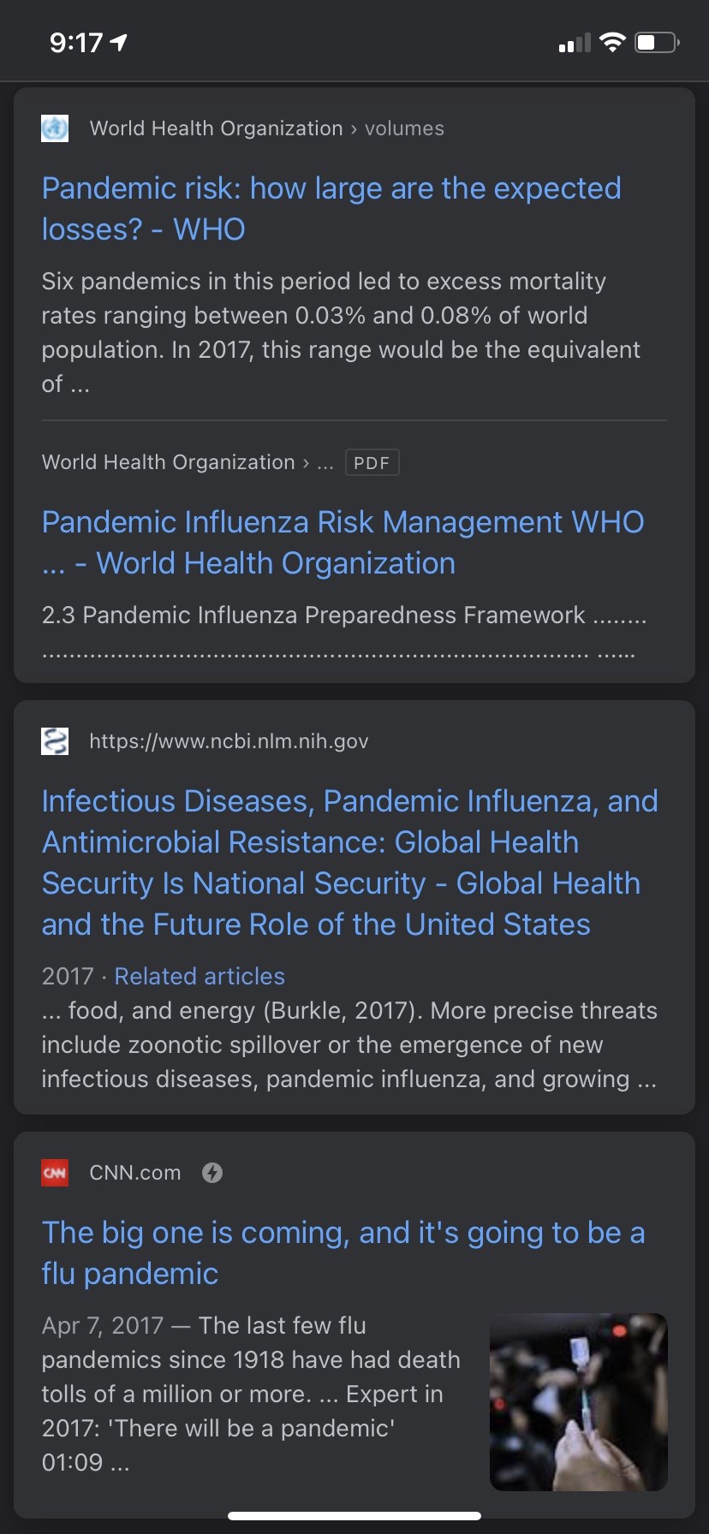
Task: Tap the AMP lightning bolt icon
Action: pyautogui.click(x=212, y=1173)
